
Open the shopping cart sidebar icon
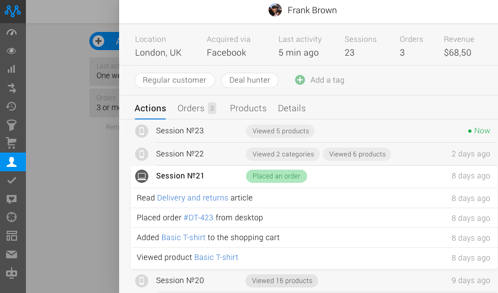click(12, 143)
